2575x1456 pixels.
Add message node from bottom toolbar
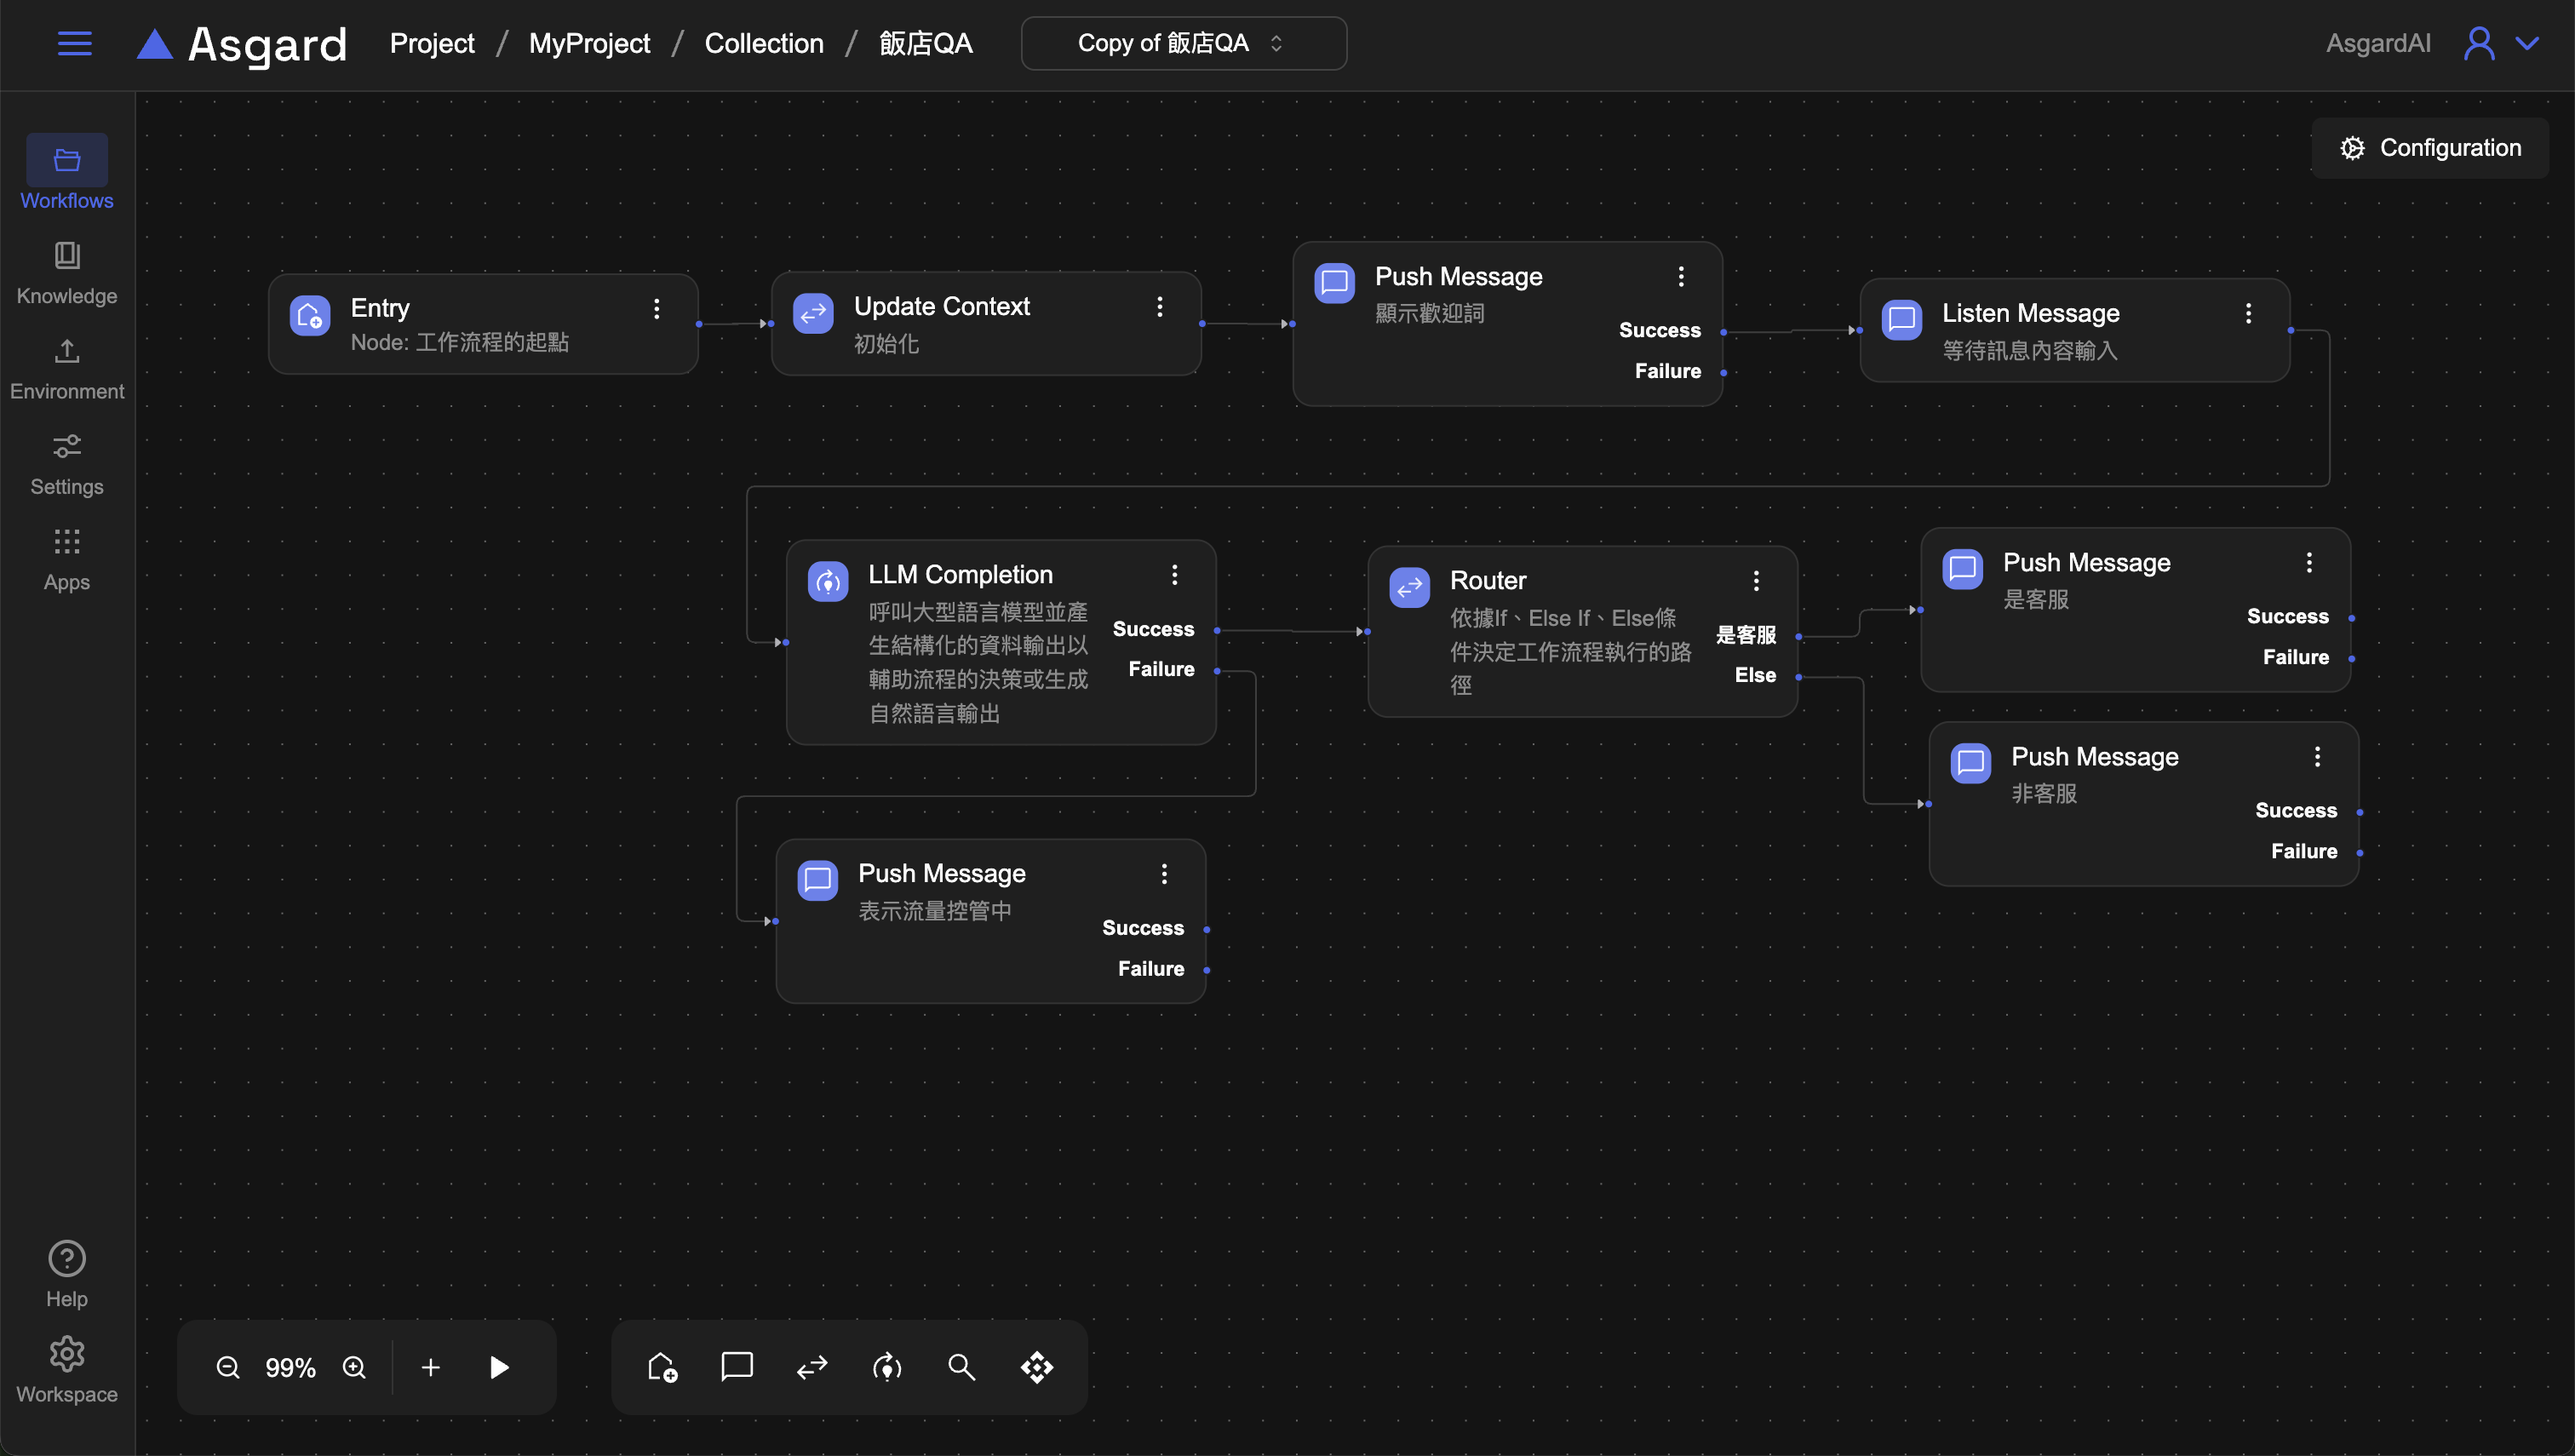pyautogui.click(x=737, y=1366)
